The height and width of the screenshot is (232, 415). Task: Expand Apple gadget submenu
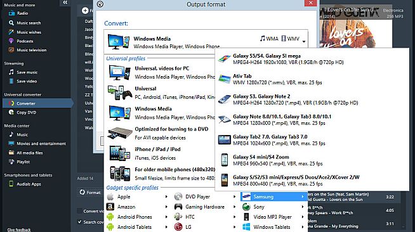(x=138, y=197)
